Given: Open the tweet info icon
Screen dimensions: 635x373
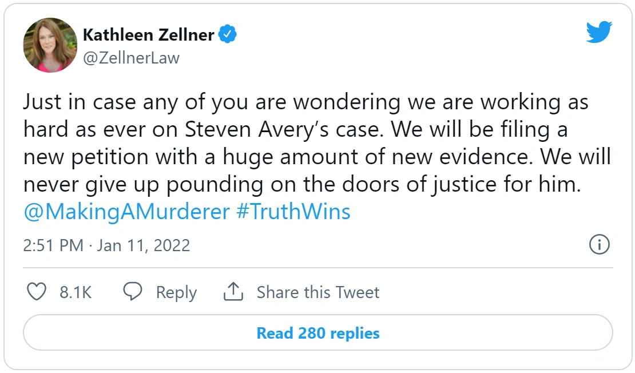Looking at the screenshot, I should tap(599, 245).
